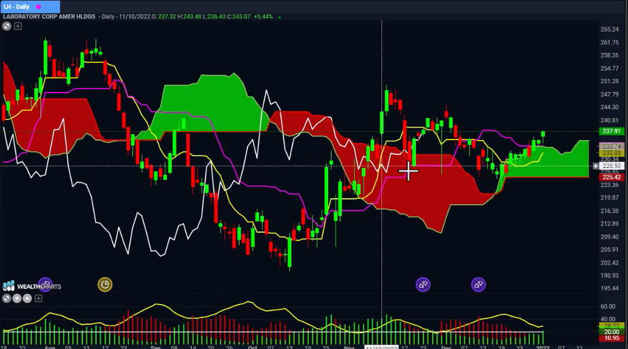This screenshot has width=628, height=349.
Task: Maximize the lower indicator pane
Action: tap(7, 298)
